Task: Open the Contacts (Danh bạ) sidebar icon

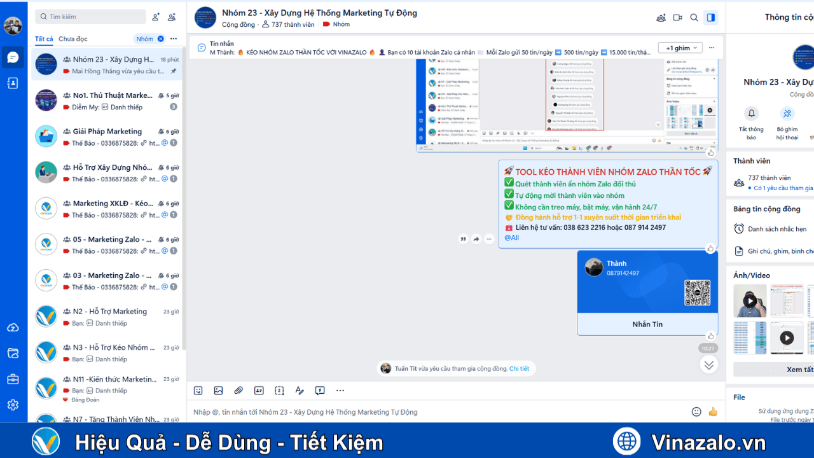Action: tap(13, 83)
